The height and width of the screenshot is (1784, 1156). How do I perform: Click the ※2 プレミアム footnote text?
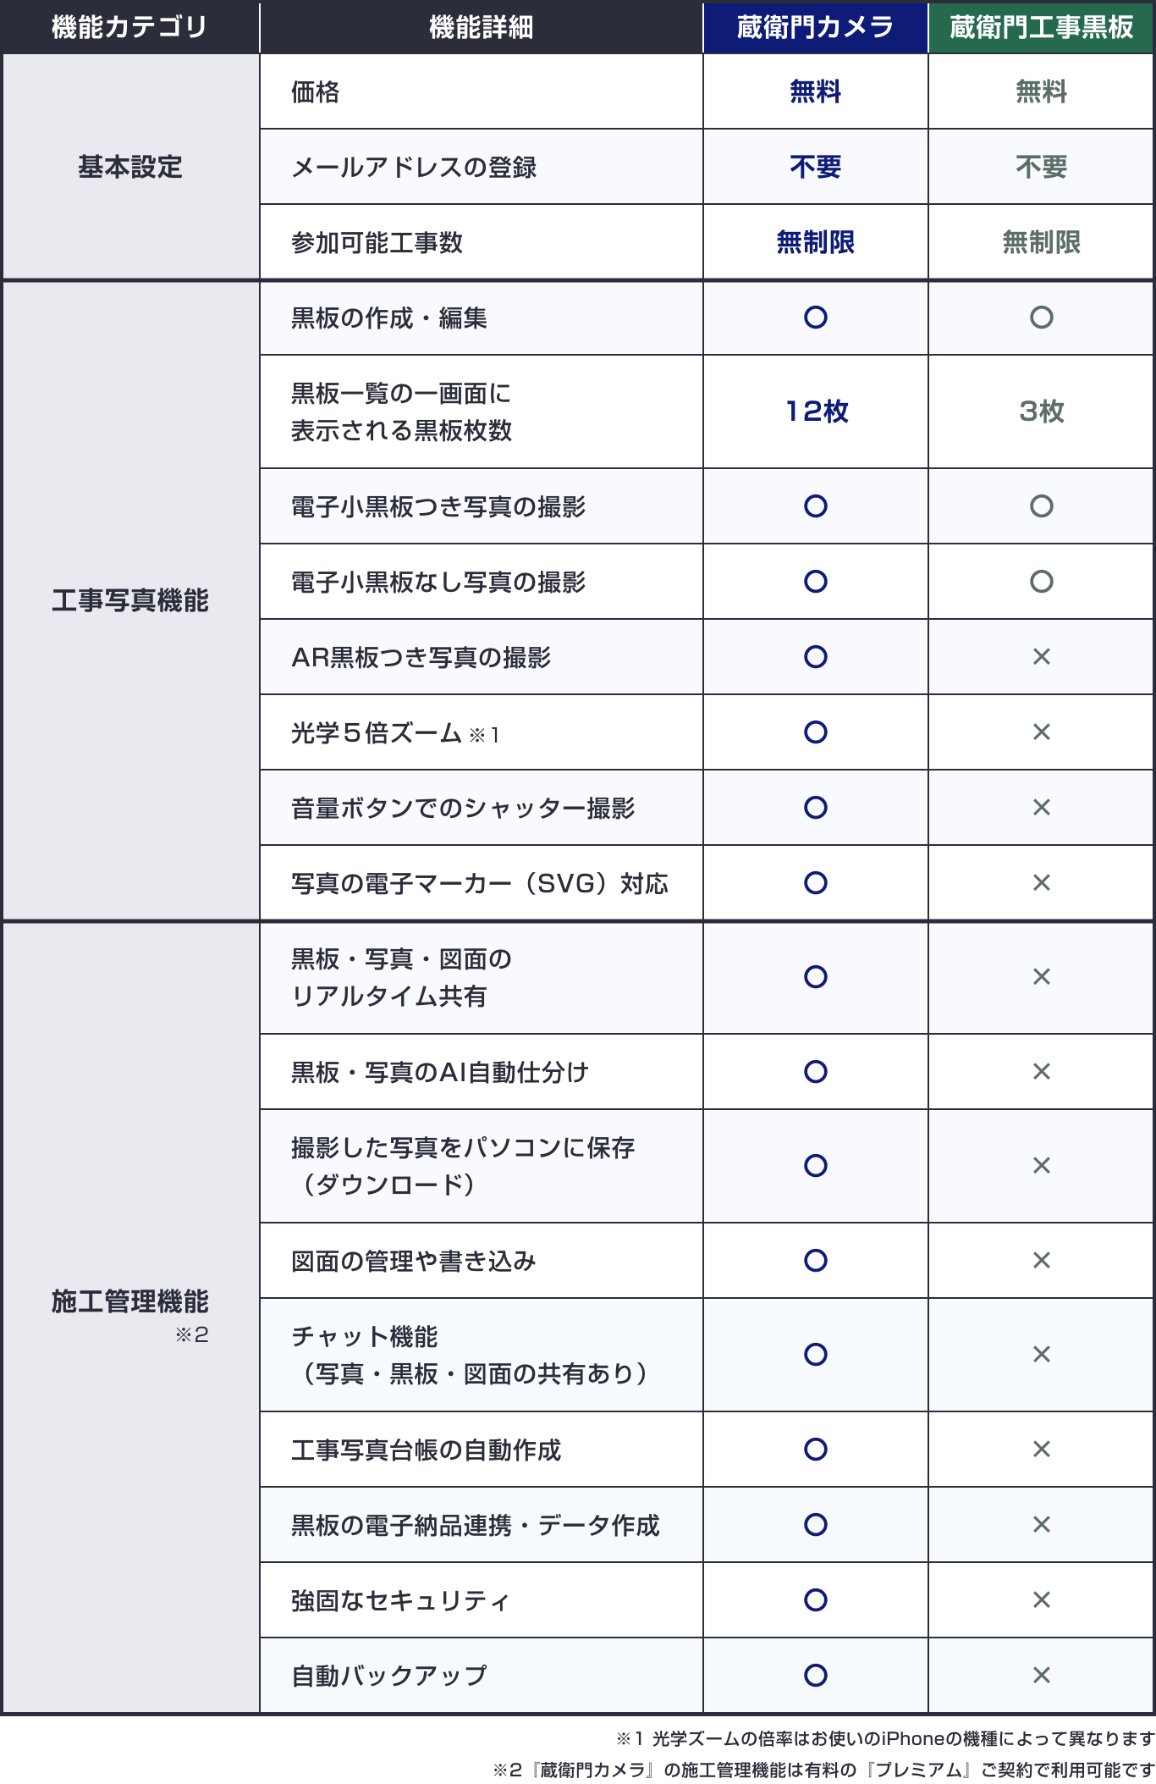tap(824, 1770)
